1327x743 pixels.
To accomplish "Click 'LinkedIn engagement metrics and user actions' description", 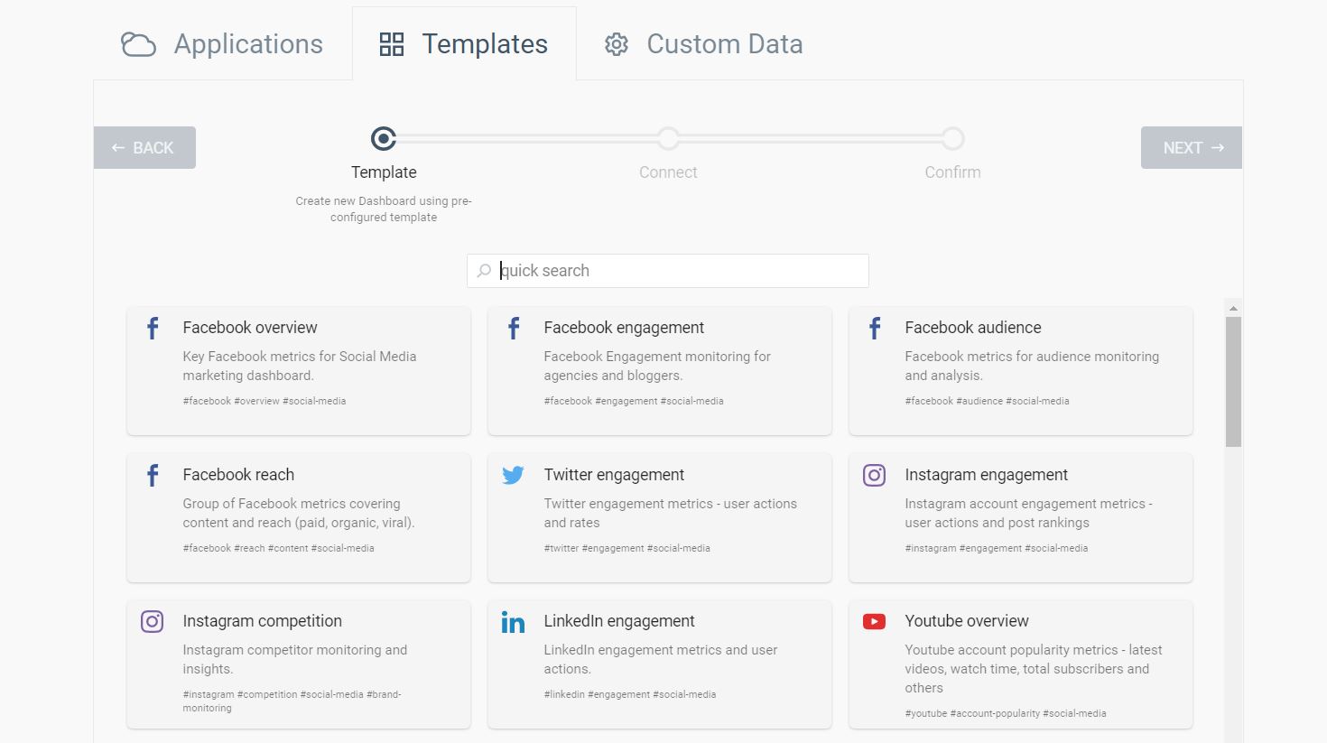I will [661, 659].
